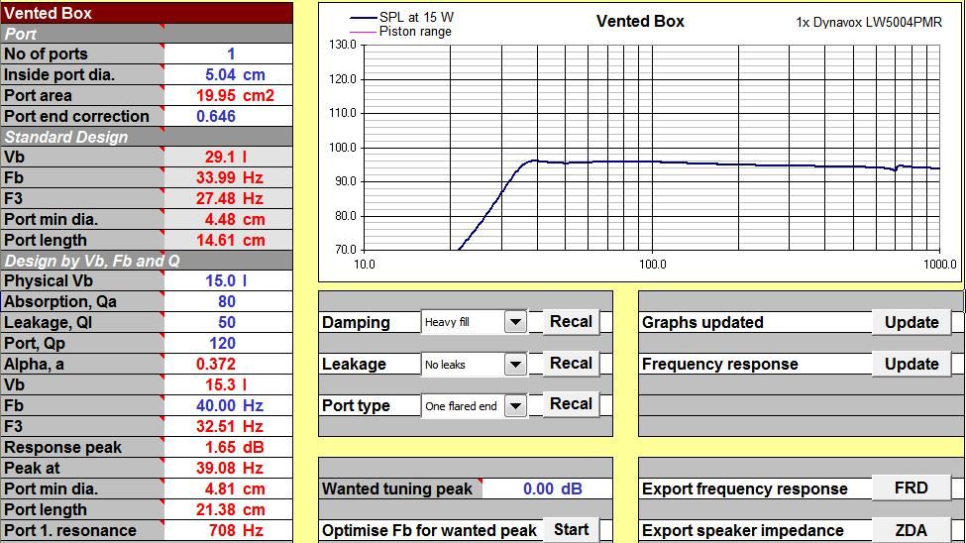
Task: Expand the Leakage dropdown list
Action: click(515, 365)
